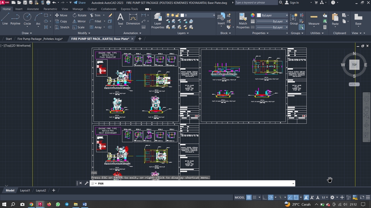The height and width of the screenshot is (208, 371).
Task: Click the Stretch tool
Action: pos(62,27)
